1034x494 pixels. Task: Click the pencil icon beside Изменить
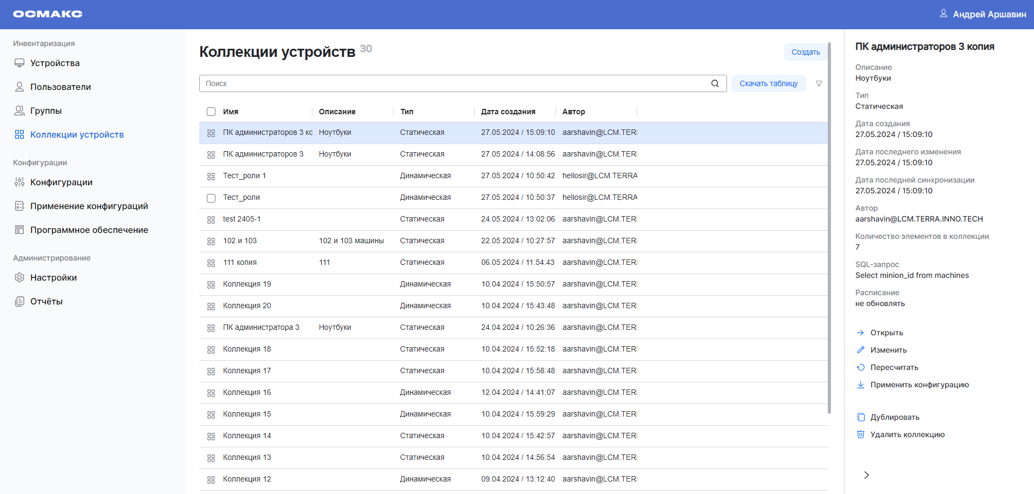coord(861,350)
